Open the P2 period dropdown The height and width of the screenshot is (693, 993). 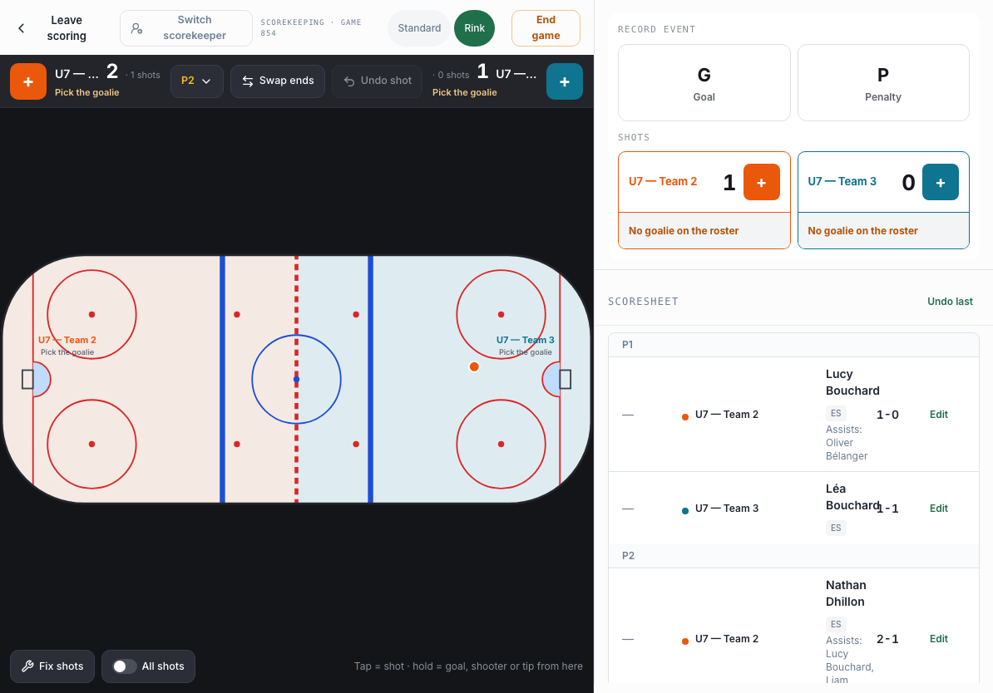click(197, 81)
